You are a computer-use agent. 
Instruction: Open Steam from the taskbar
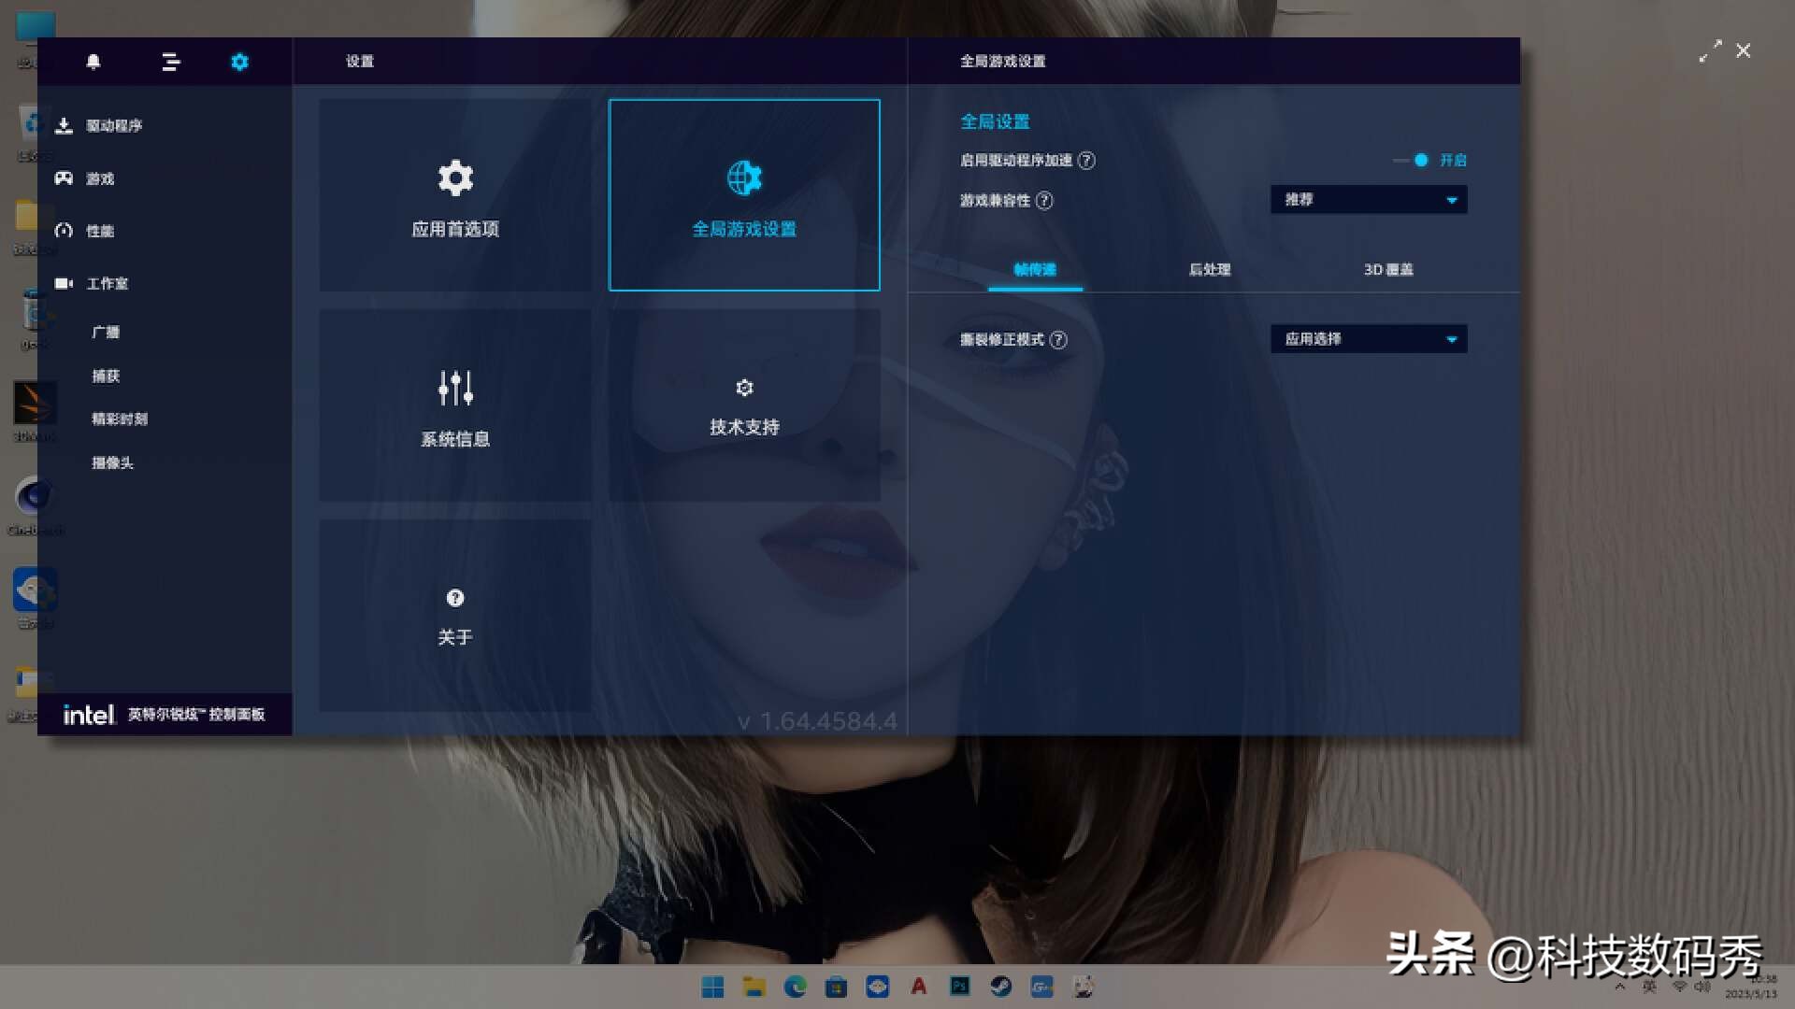1000,987
